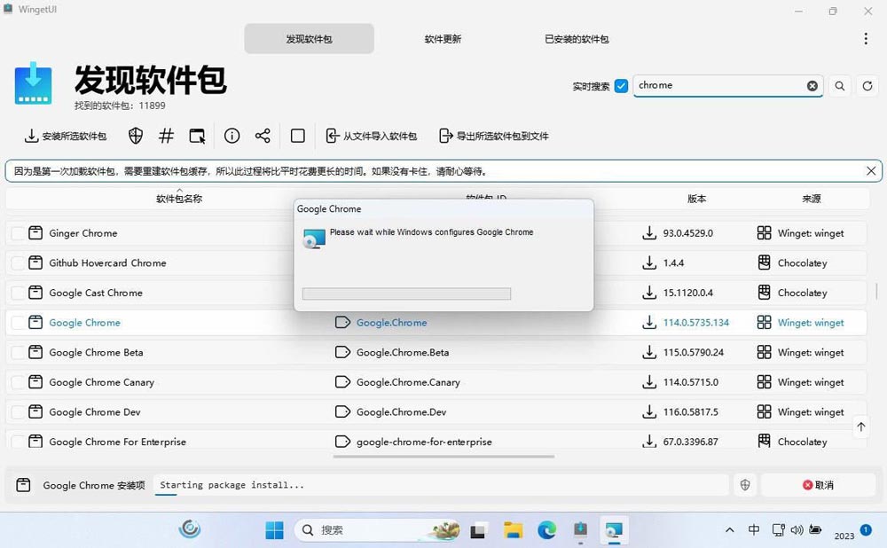Sort by the 版本 column header
The height and width of the screenshot is (548, 887).
click(x=696, y=199)
